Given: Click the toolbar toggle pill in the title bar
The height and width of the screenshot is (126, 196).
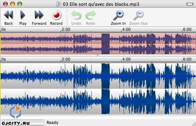Looking at the screenshot, I should click(x=190, y=4).
